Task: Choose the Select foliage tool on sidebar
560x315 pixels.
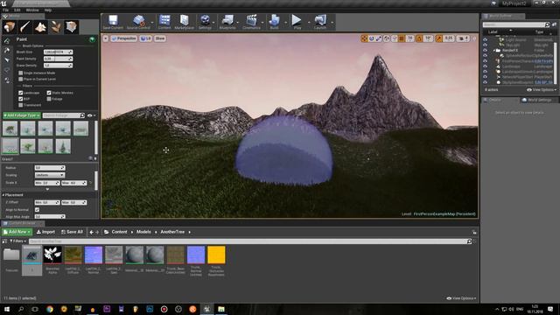Action: coord(7,60)
